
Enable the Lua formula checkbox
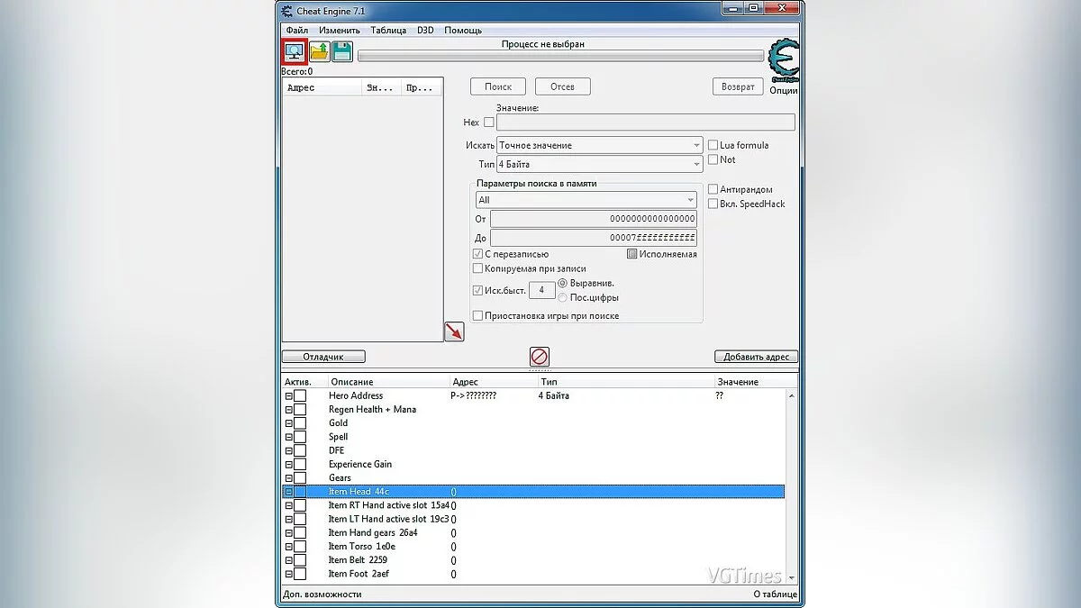click(713, 145)
